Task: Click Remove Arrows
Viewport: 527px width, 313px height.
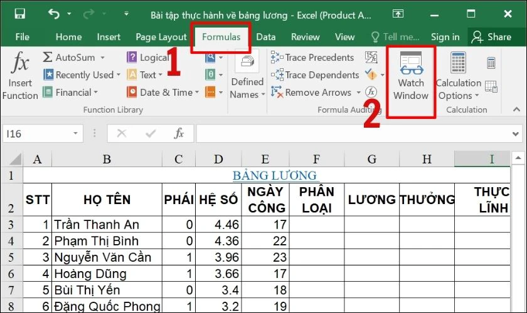Action: pos(311,92)
